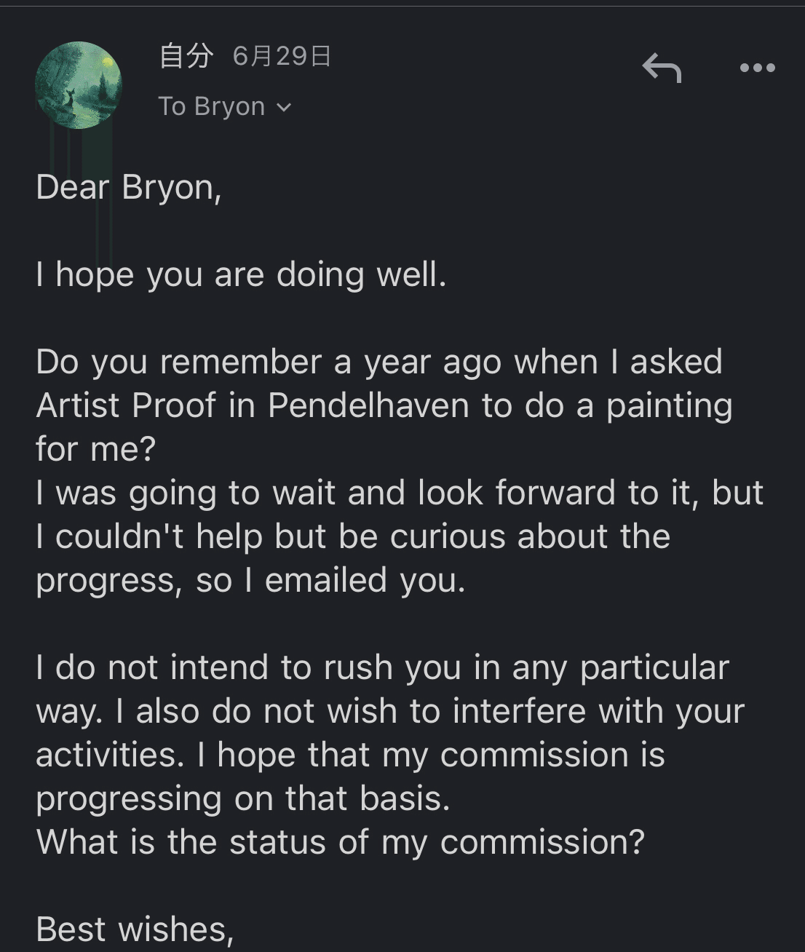Click the "Best wishes," closing line
Viewport: 805px width, 952px height.
tap(135, 929)
